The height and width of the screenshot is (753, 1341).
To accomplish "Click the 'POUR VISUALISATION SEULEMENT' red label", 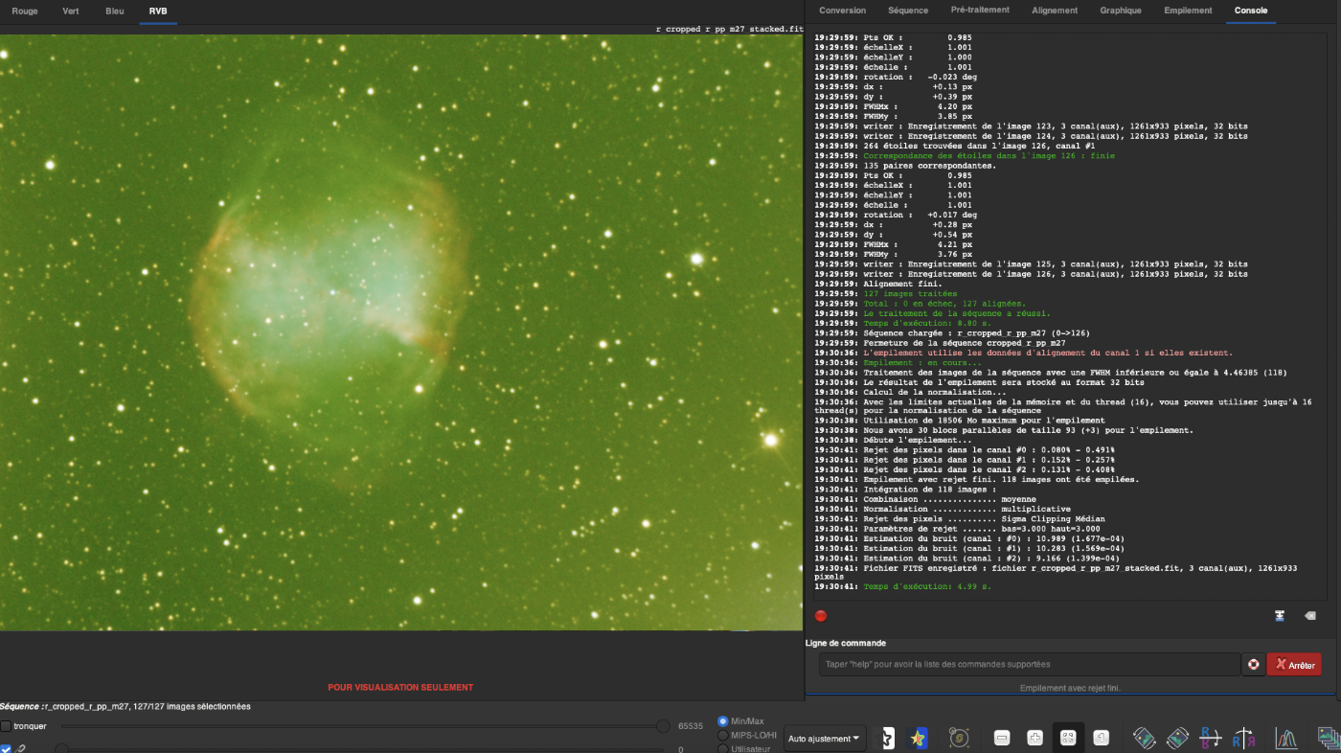I will (x=400, y=687).
